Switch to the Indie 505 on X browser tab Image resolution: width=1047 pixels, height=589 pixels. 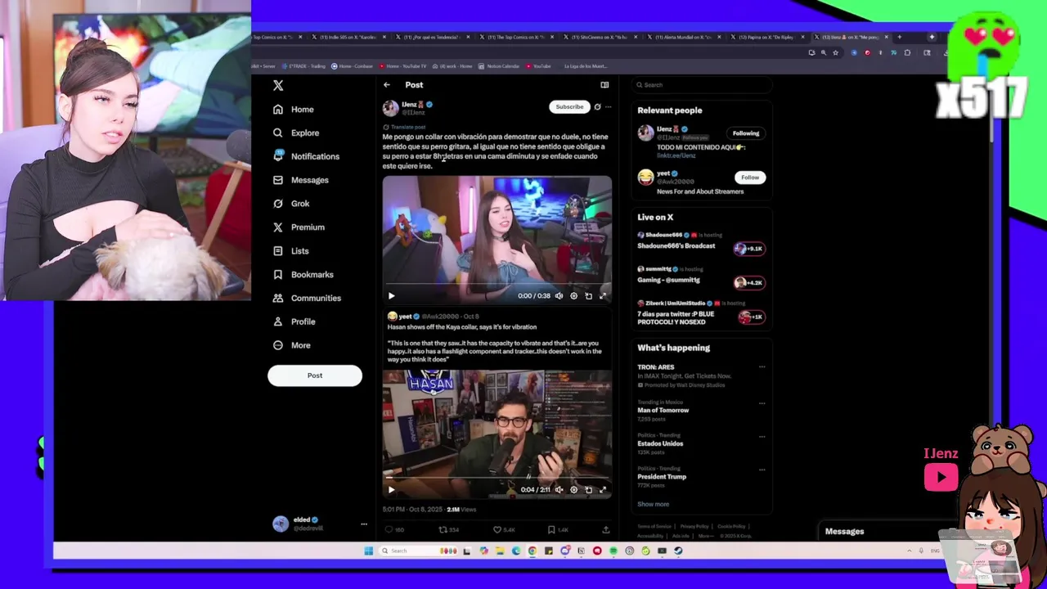pos(348,37)
